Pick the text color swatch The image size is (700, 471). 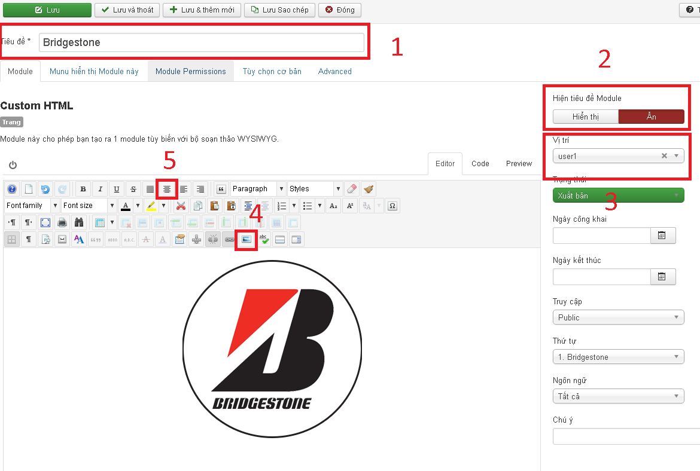coord(126,206)
